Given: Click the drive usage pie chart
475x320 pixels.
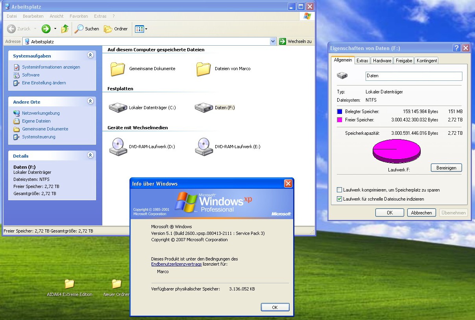Looking at the screenshot, I should (397, 151).
